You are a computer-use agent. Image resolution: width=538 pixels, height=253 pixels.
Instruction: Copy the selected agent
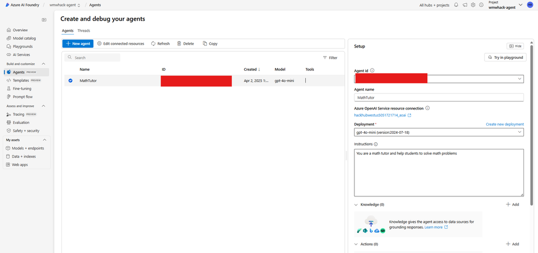210,44
